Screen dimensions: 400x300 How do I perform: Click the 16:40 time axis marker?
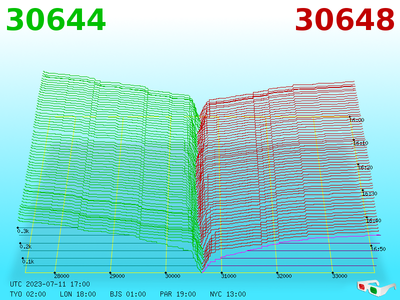coord(373,220)
